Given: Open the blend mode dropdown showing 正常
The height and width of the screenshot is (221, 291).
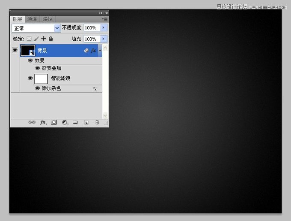Looking at the screenshot, I should coord(36,28).
